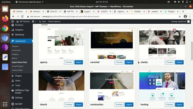Click the Not secure warning icon

(28, 16)
